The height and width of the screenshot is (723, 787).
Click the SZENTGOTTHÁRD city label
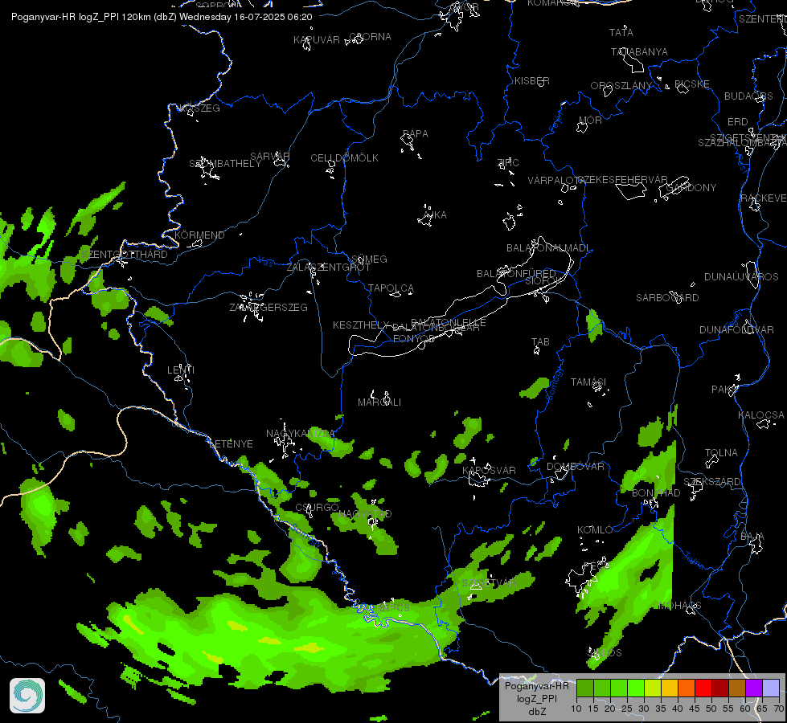pyautogui.click(x=125, y=255)
